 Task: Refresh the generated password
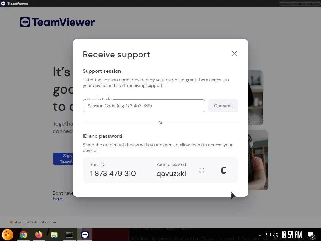click(202, 170)
